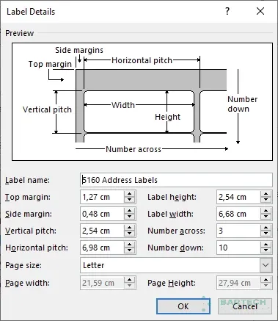The width and height of the screenshot is (278, 321).
Task: Increase Number down with up arrow
Action: pos(266,245)
